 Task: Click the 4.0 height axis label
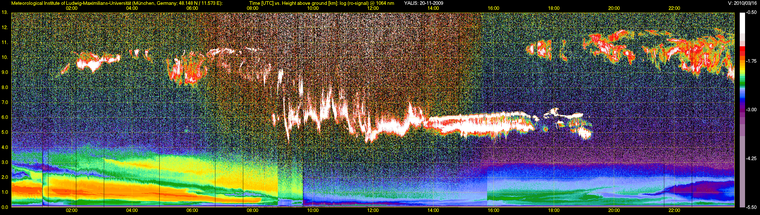coord(4,147)
